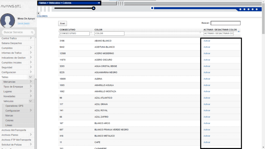Click the Buscar search field above the table
Viewport: 265px width, 149px height.
point(225,23)
